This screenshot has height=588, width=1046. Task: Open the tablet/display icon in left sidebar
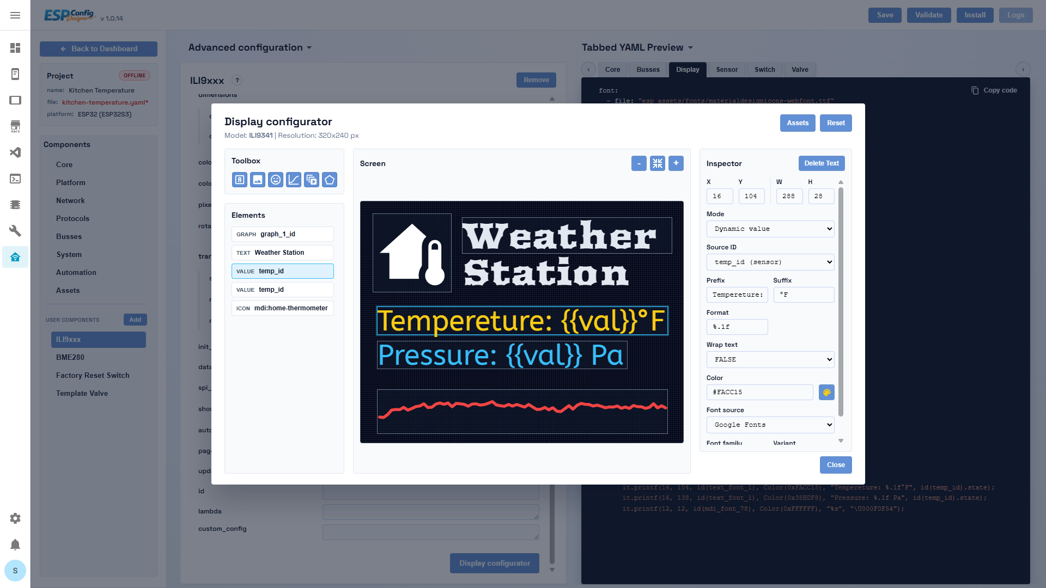pyautogui.click(x=15, y=100)
